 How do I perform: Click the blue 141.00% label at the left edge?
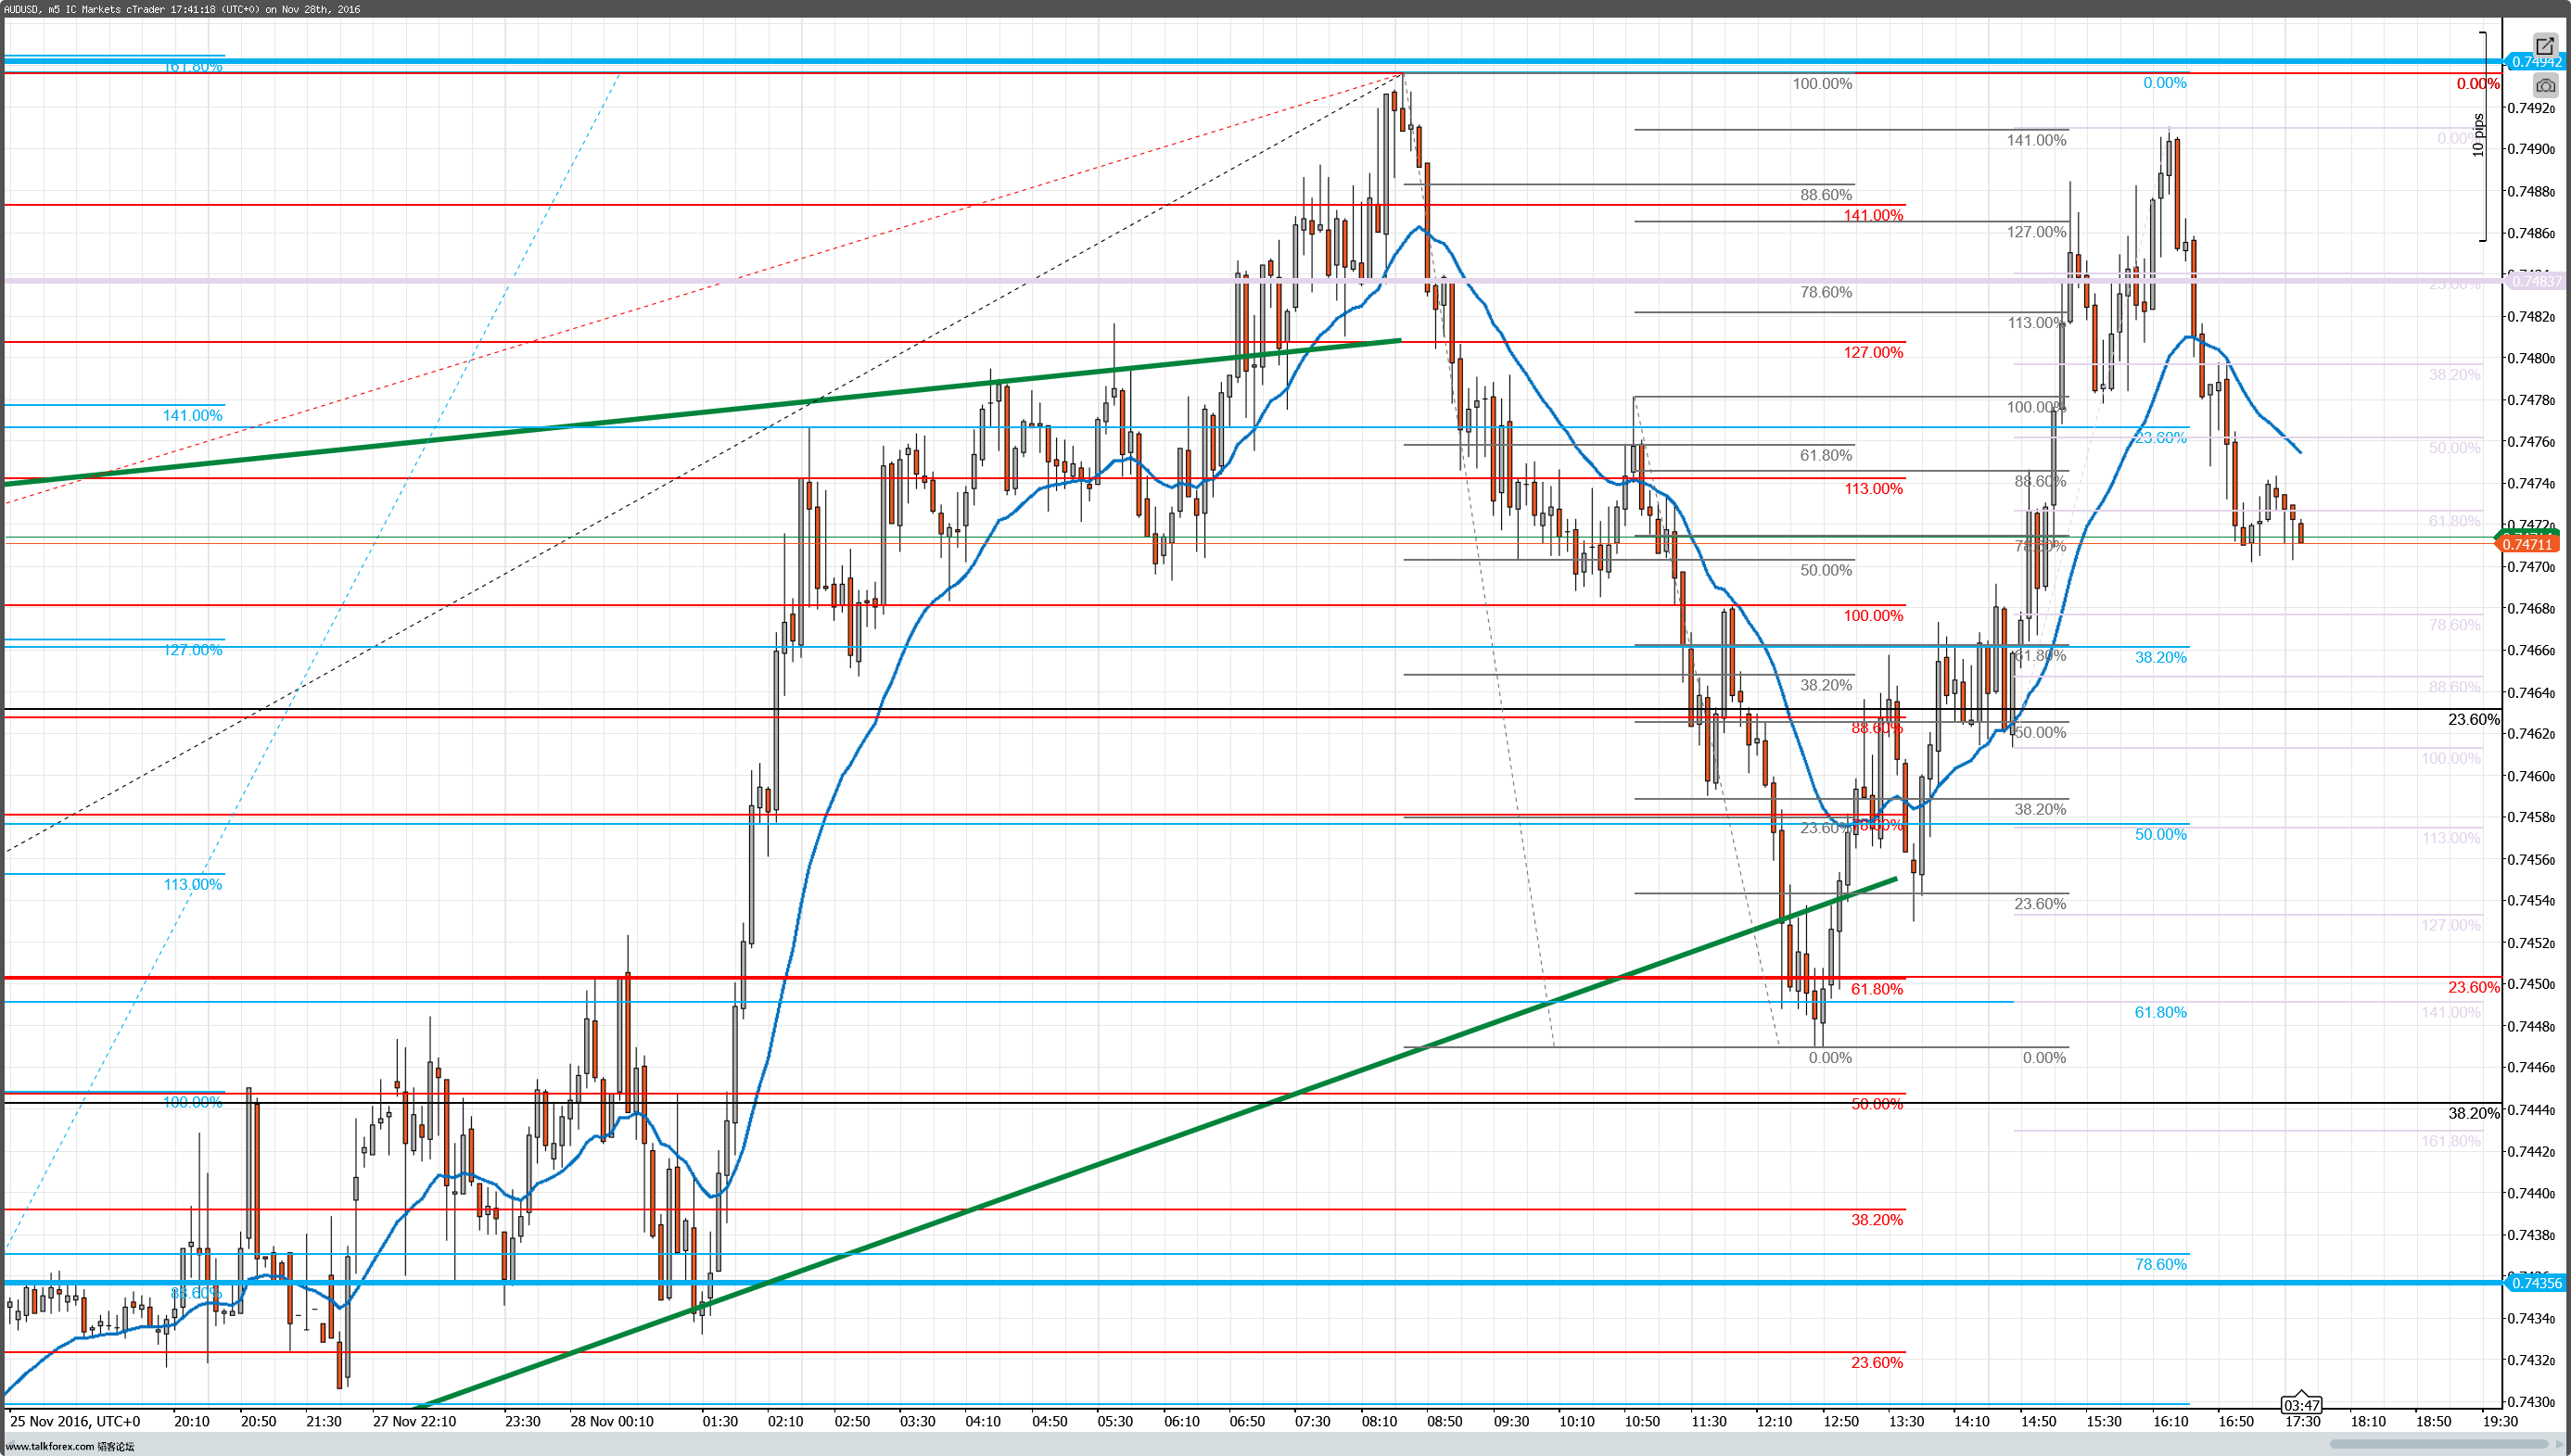click(193, 415)
